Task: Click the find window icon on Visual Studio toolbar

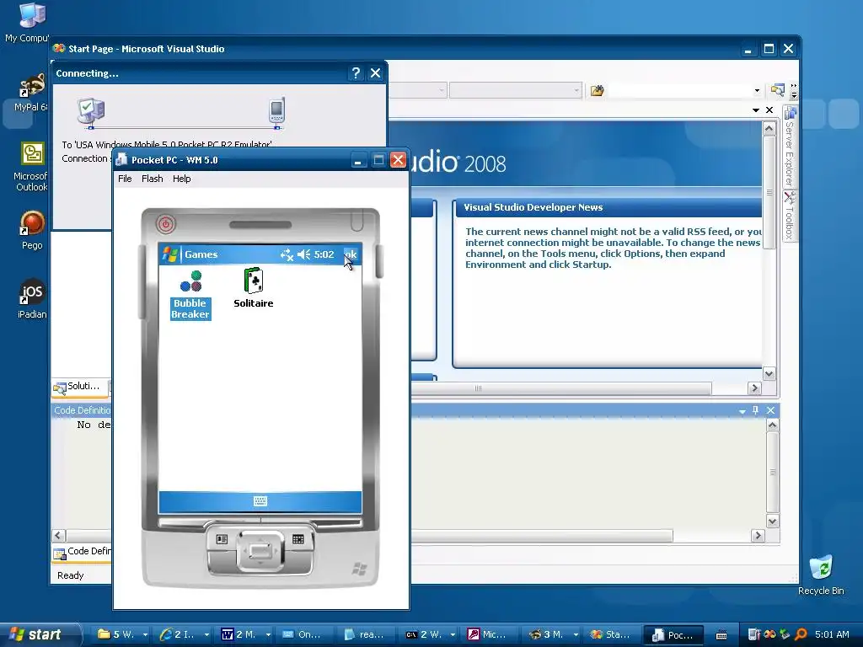Action: 778,90
